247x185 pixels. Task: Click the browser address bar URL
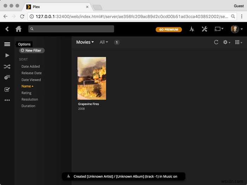[x=132, y=17]
